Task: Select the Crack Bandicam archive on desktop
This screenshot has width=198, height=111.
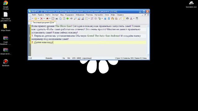Action: [6, 40]
